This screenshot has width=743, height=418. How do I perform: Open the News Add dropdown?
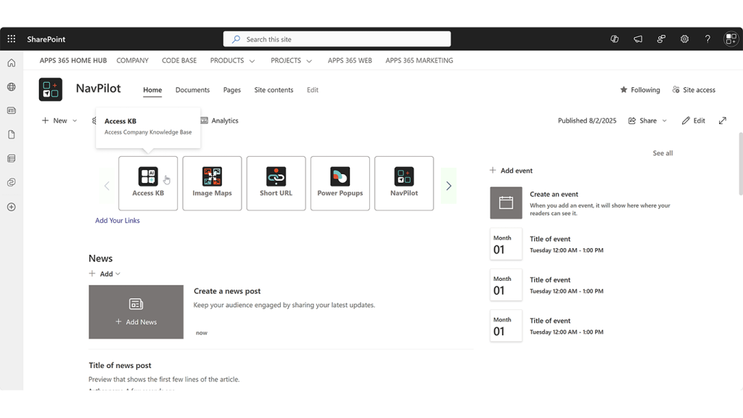104,274
